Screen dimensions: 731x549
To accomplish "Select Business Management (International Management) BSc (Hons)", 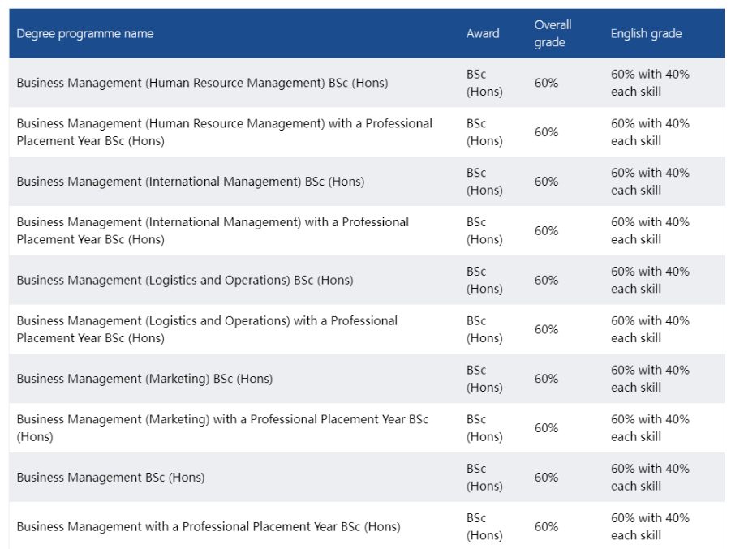I will [190, 182].
